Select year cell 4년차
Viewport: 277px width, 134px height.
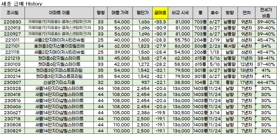point(247,46)
